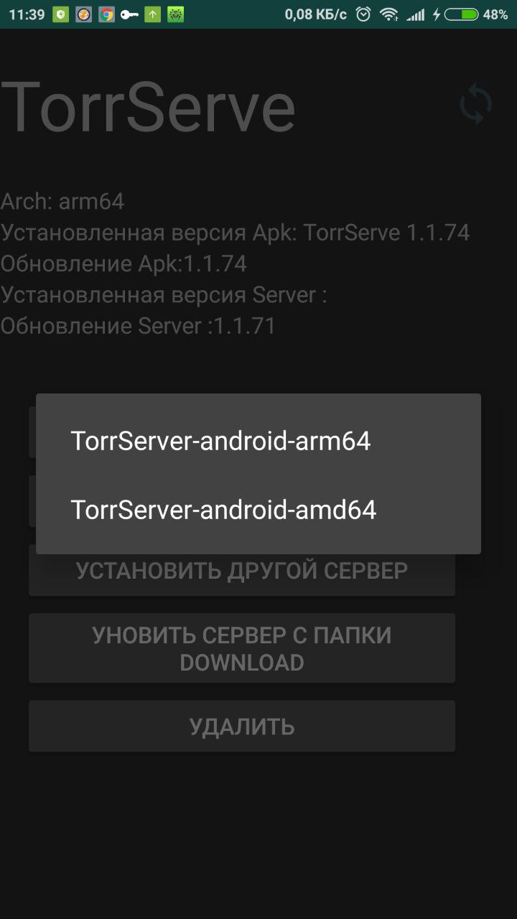Image resolution: width=517 pixels, height=919 pixels.
Task: Tap the alarm clock status icon
Action: click(x=364, y=14)
